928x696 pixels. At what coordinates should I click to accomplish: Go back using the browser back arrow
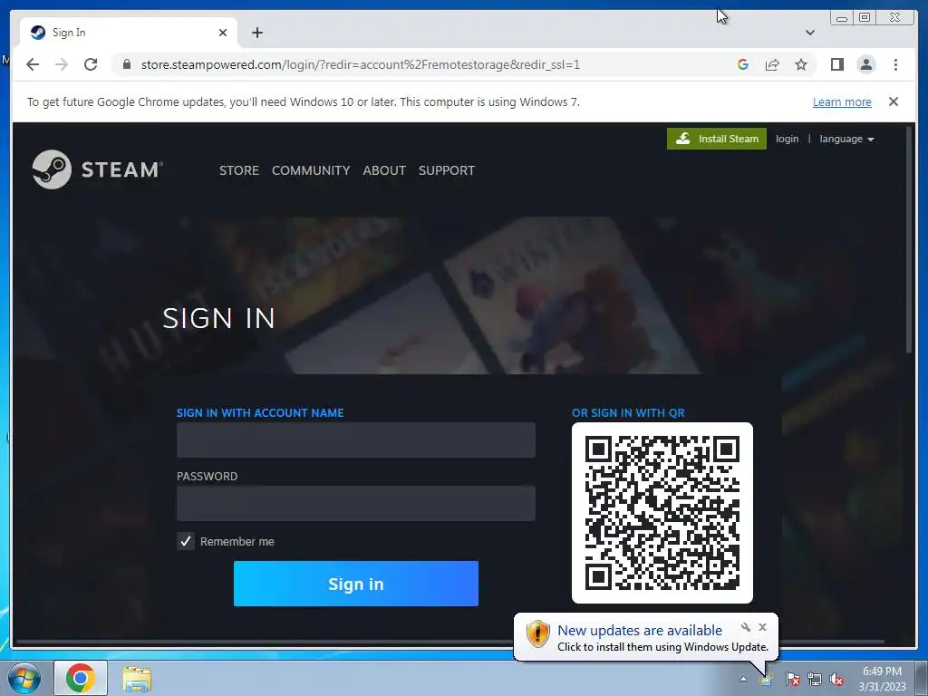point(33,64)
